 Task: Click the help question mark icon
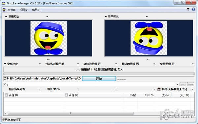pyautogui.click(x=193, y=9)
